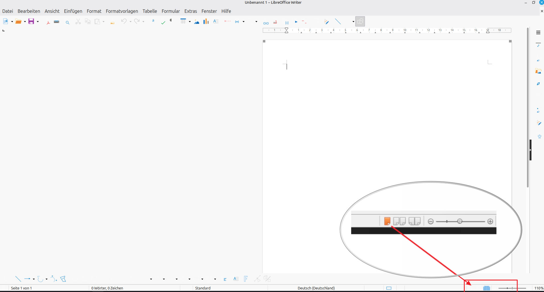The width and height of the screenshot is (544, 292).
Task: Click the 0 Wörter, 0 Zeichen word count
Action: click(107, 288)
